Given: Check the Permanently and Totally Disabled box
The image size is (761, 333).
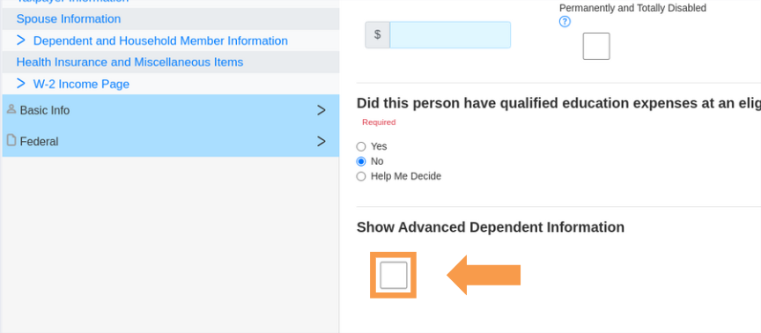Looking at the screenshot, I should [x=596, y=47].
